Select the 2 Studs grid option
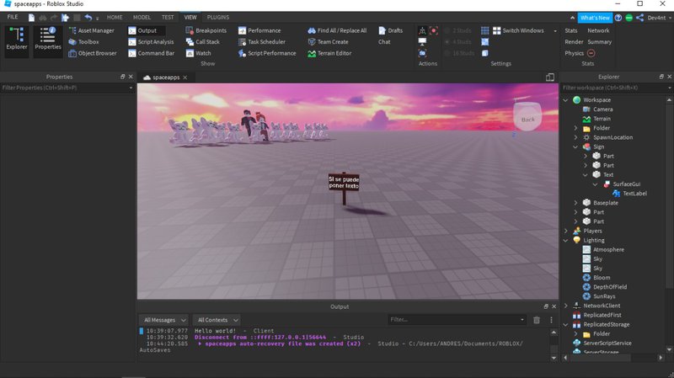The height and width of the screenshot is (378, 674). coord(458,30)
